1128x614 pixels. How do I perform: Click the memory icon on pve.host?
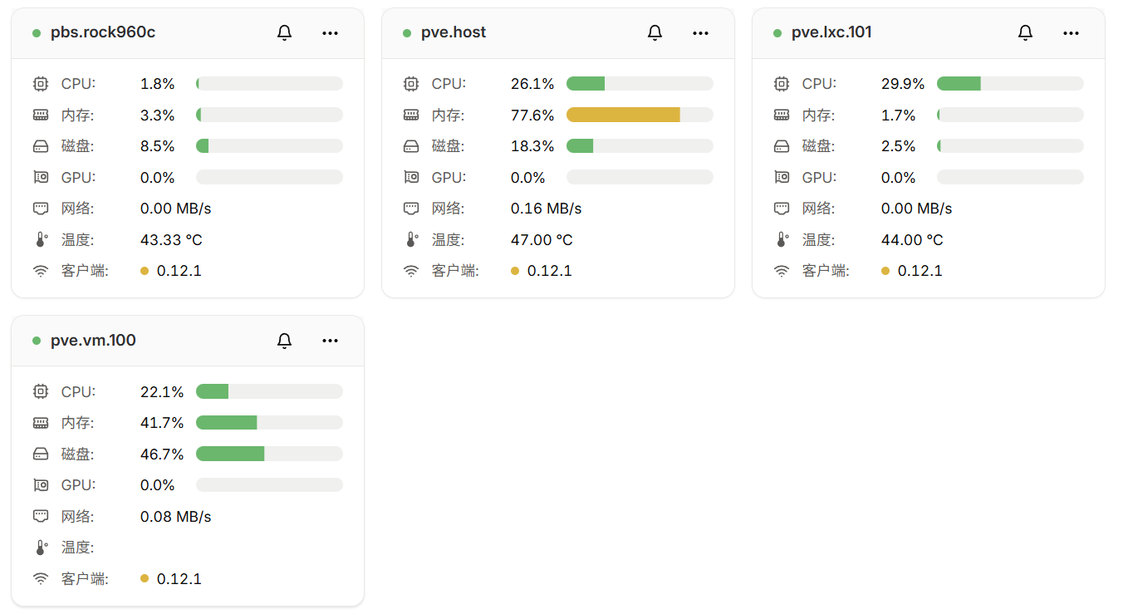pos(411,115)
